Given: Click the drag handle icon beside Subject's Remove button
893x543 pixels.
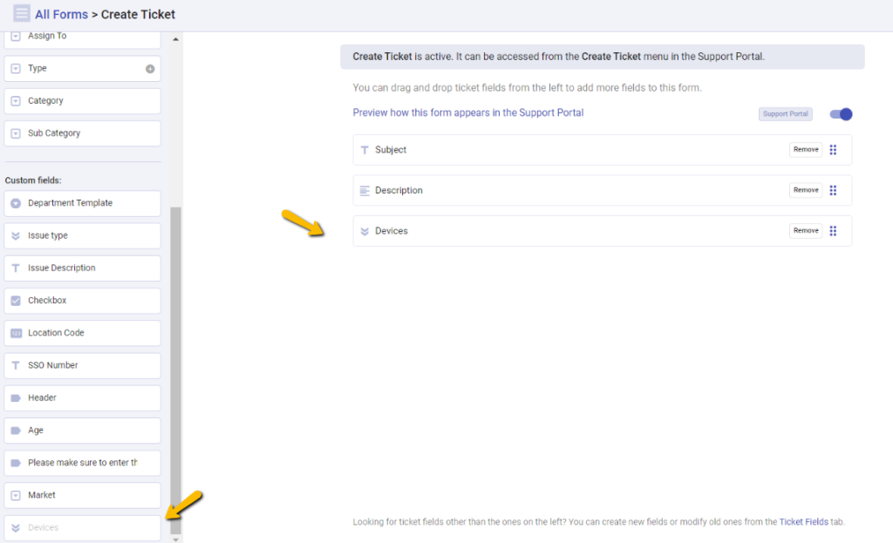Looking at the screenshot, I should (833, 149).
